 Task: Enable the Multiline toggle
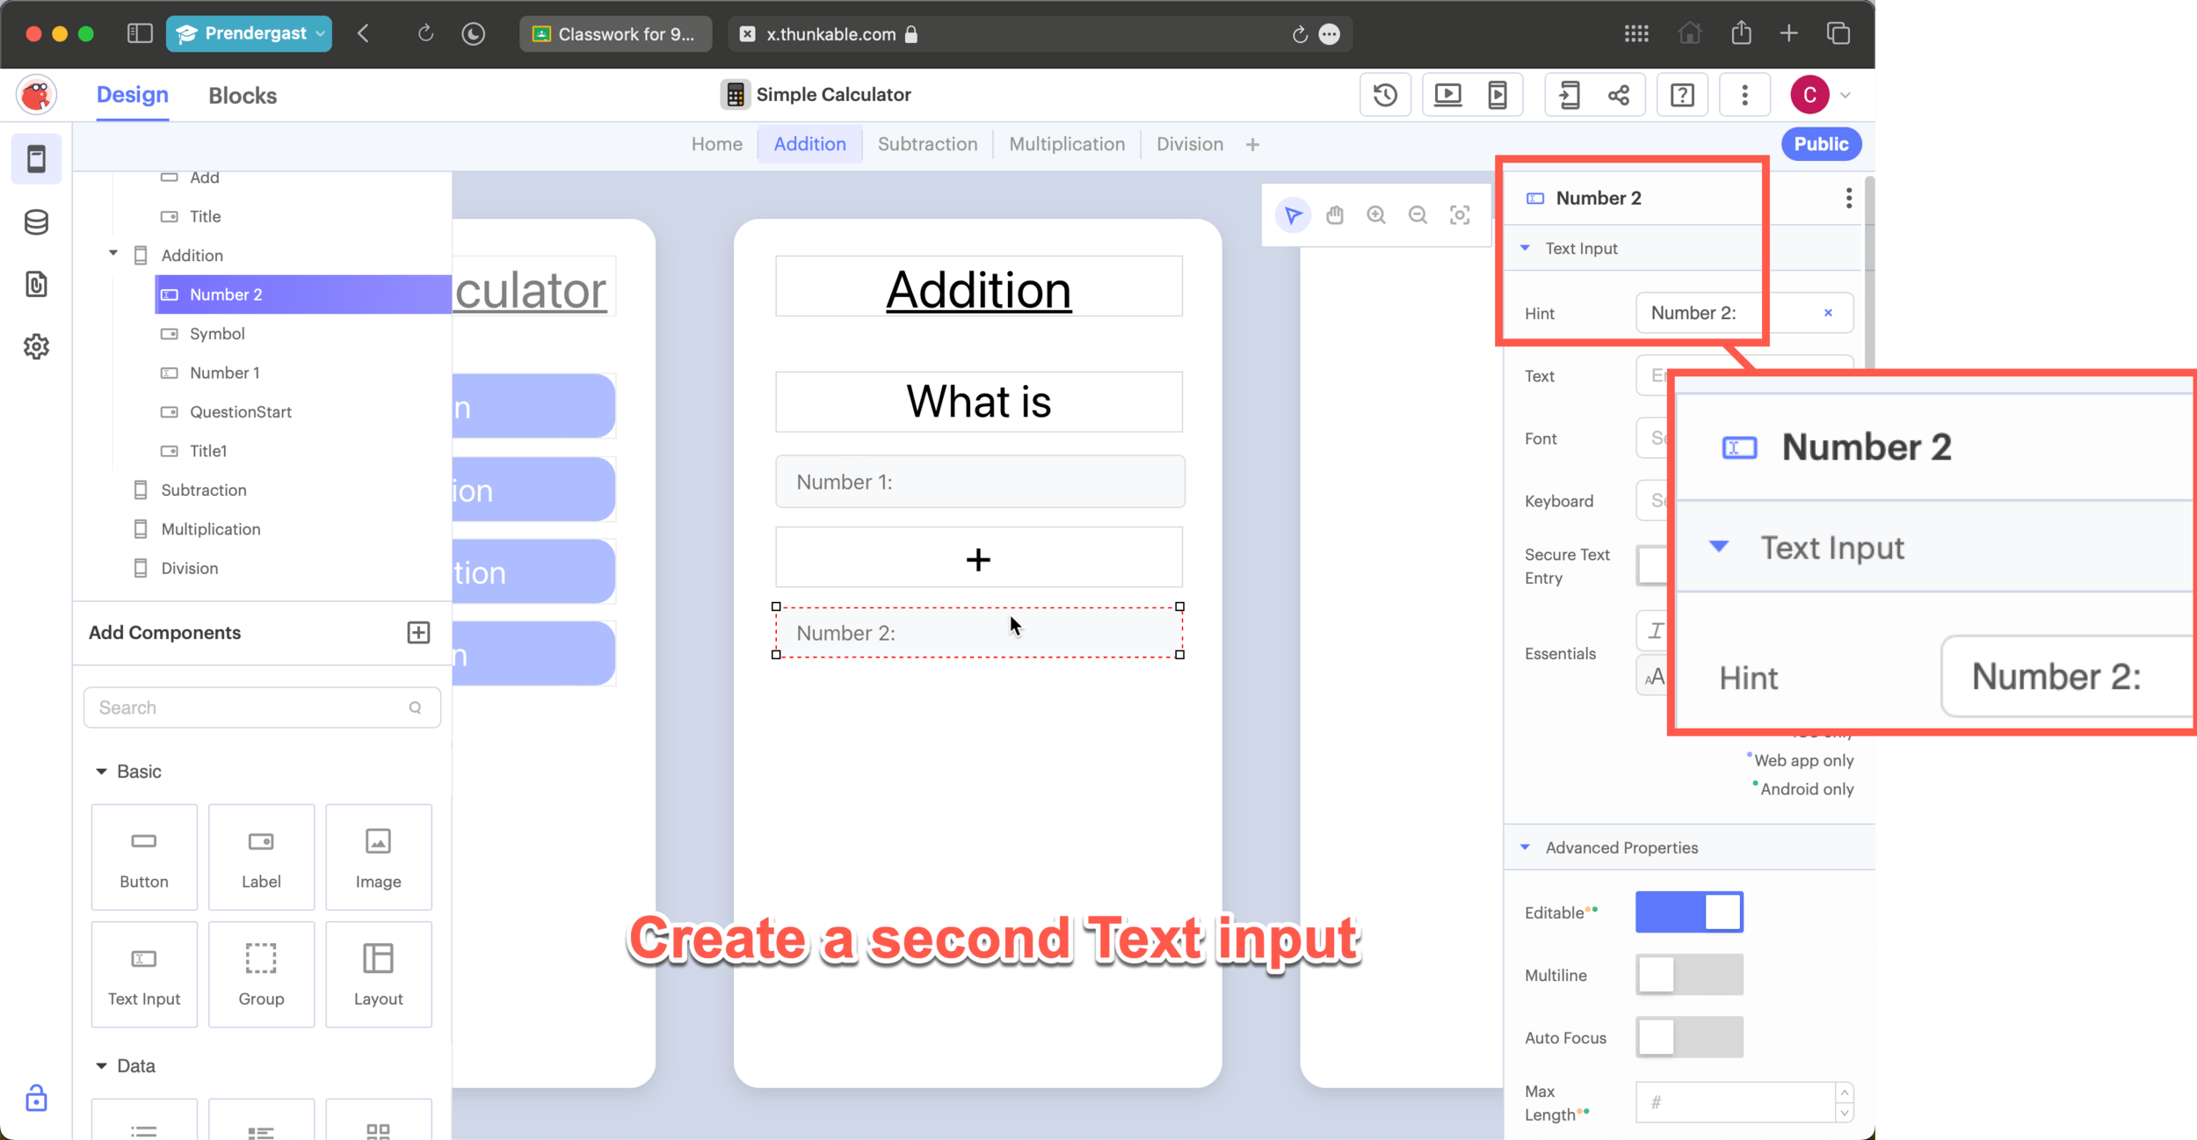point(1688,975)
